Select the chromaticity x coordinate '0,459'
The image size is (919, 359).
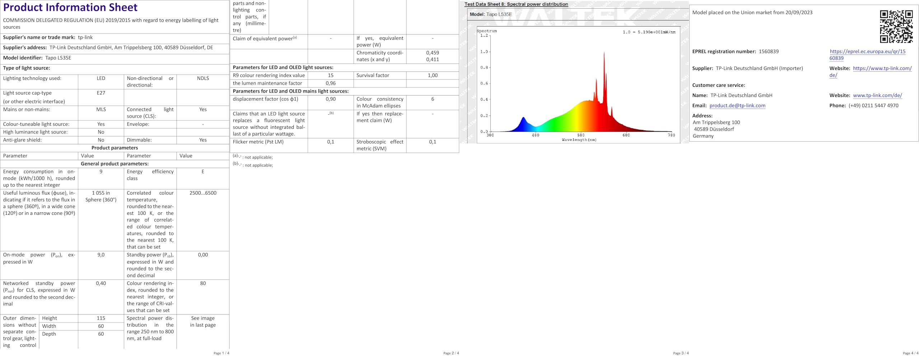click(433, 53)
